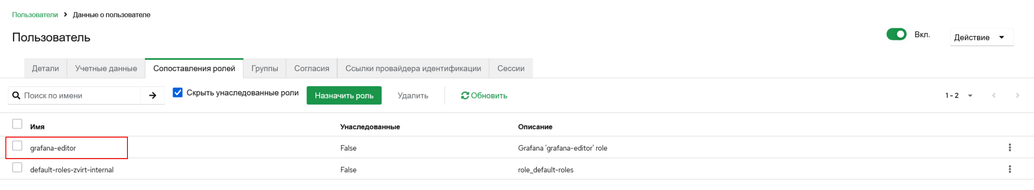Click the Назначить роль button

click(344, 95)
